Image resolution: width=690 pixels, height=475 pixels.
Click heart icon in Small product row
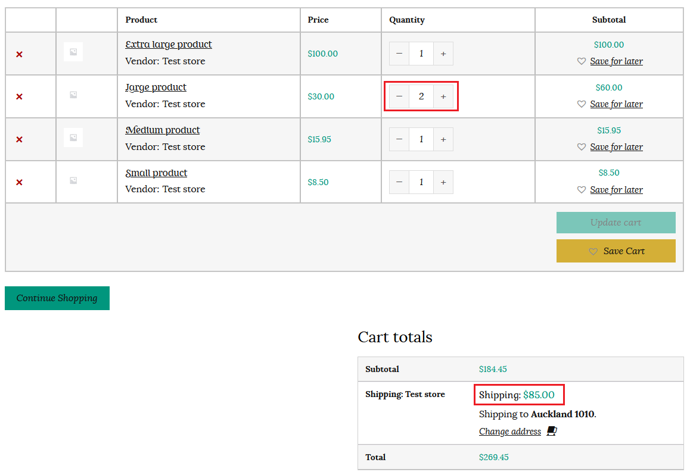point(582,189)
